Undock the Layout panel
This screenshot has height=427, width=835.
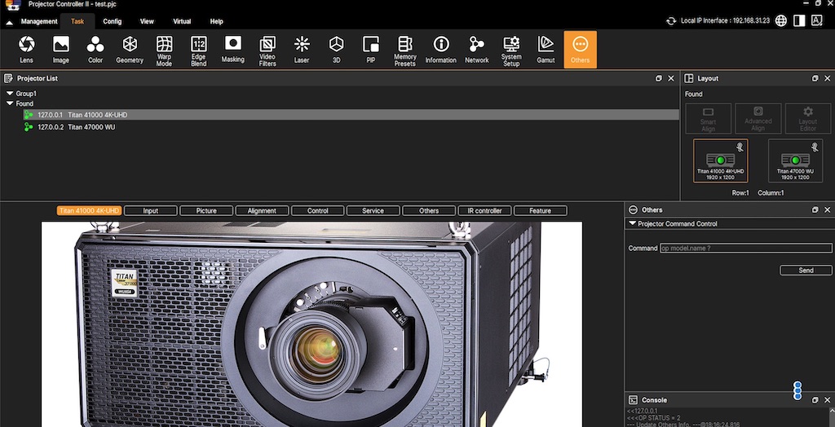tap(815, 78)
